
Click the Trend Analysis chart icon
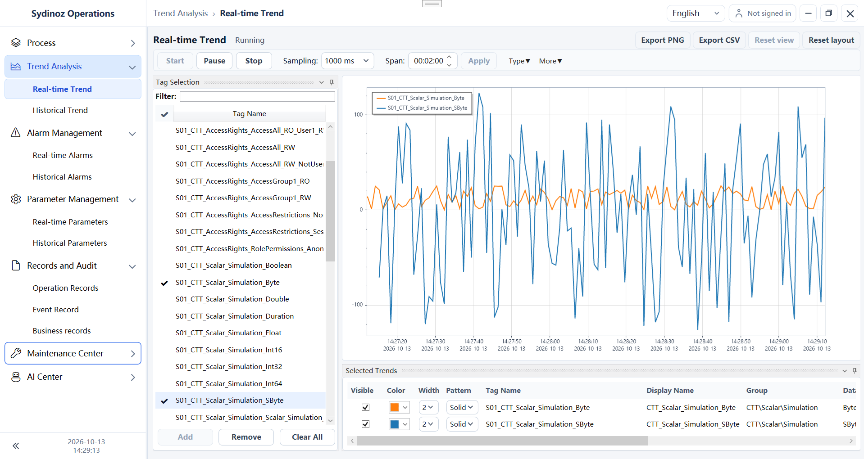point(16,66)
